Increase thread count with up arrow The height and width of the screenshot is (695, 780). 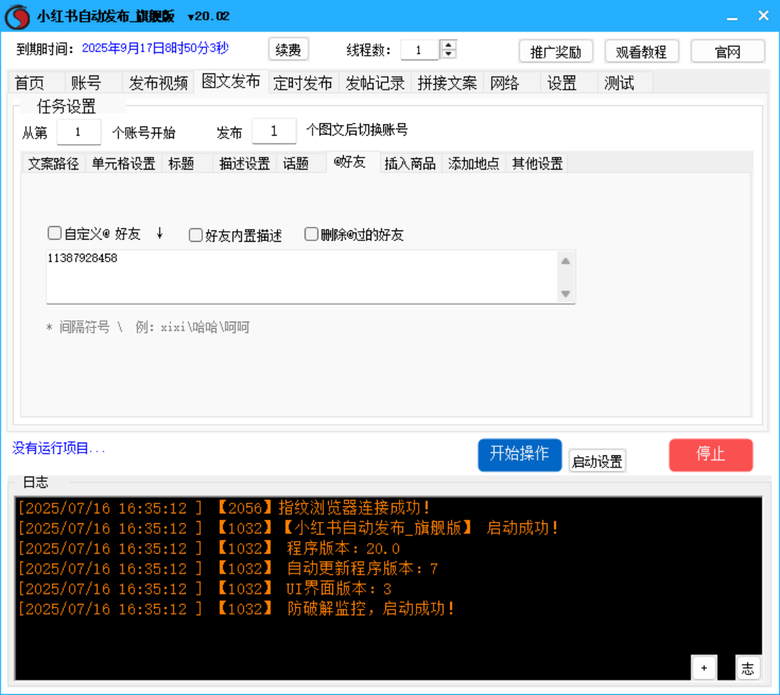pos(448,45)
